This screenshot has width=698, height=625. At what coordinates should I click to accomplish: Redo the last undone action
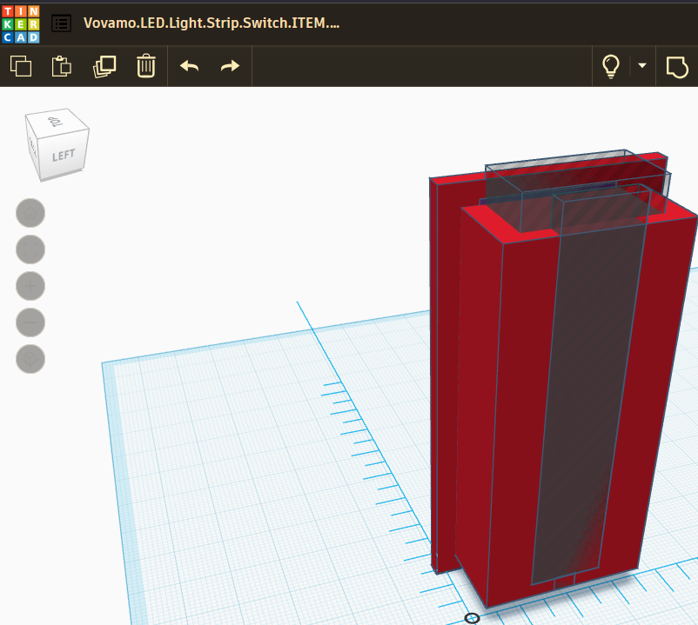pyautogui.click(x=230, y=66)
